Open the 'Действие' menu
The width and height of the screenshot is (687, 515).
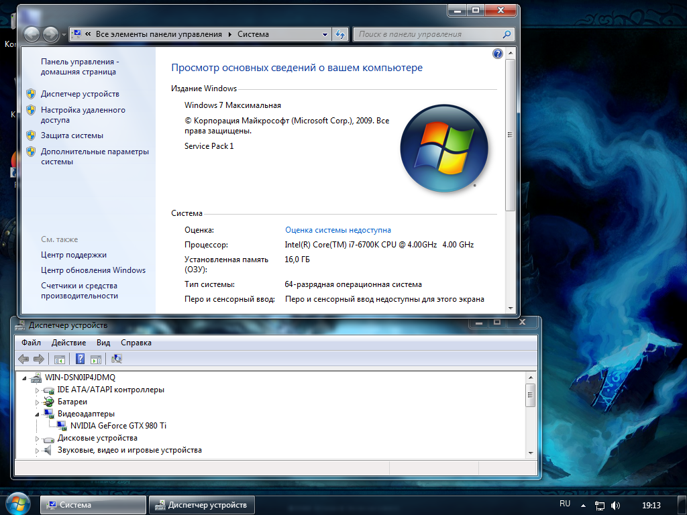click(68, 343)
